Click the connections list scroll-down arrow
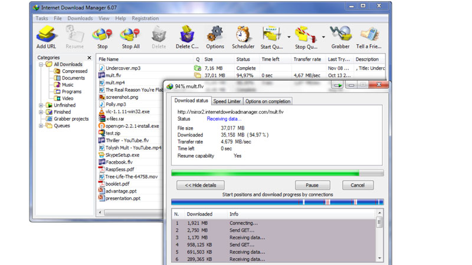Image resolution: width=472 pixels, height=265 pixels. coord(379,258)
